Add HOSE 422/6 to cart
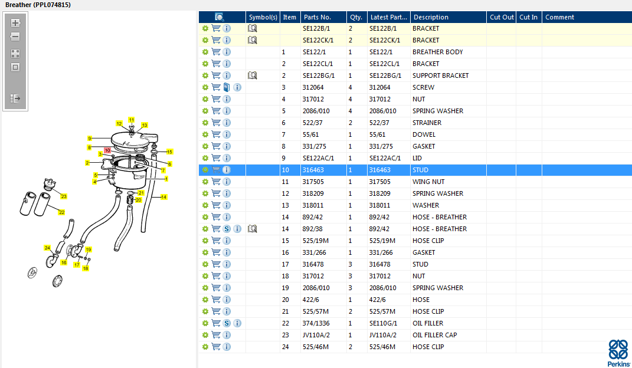The height and width of the screenshot is (368, 632). tap(216, 300)
